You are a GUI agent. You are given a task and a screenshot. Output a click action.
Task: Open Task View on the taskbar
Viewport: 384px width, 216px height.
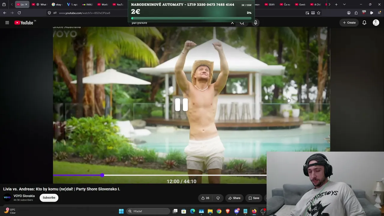click(x=175, y=211)
